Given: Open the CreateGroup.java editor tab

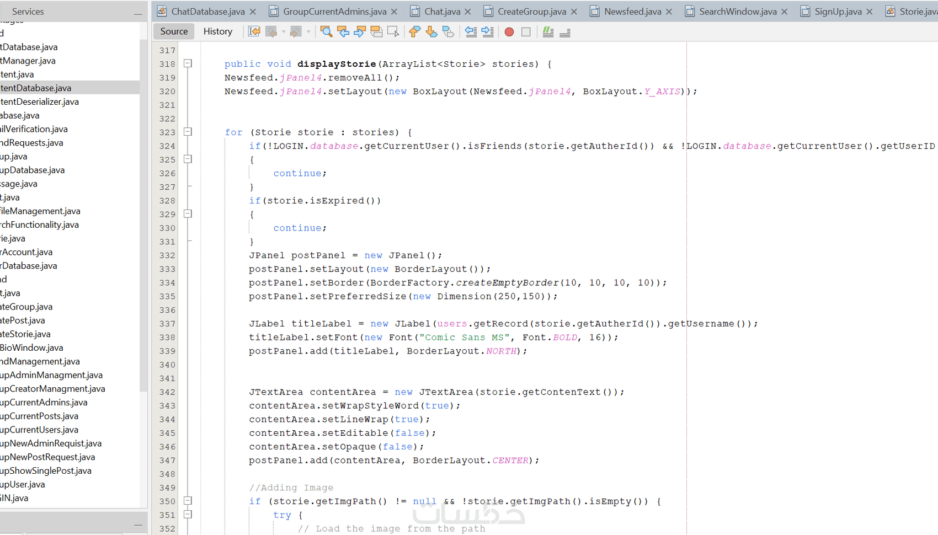Looking at the screenshot, I should click(531, 11).
